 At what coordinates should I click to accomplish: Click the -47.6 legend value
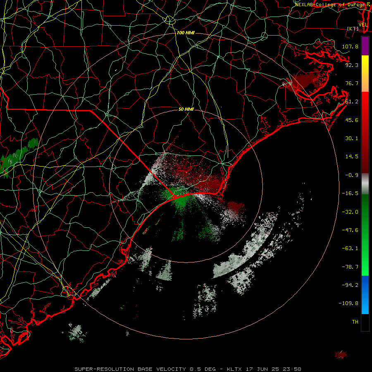point(350,230)
